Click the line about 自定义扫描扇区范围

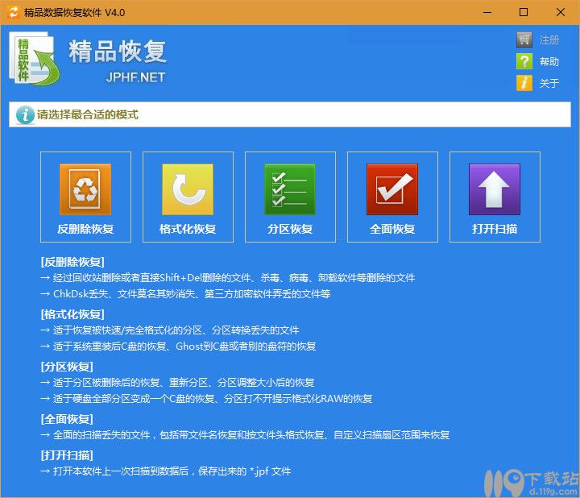click(x=245, y=435)
